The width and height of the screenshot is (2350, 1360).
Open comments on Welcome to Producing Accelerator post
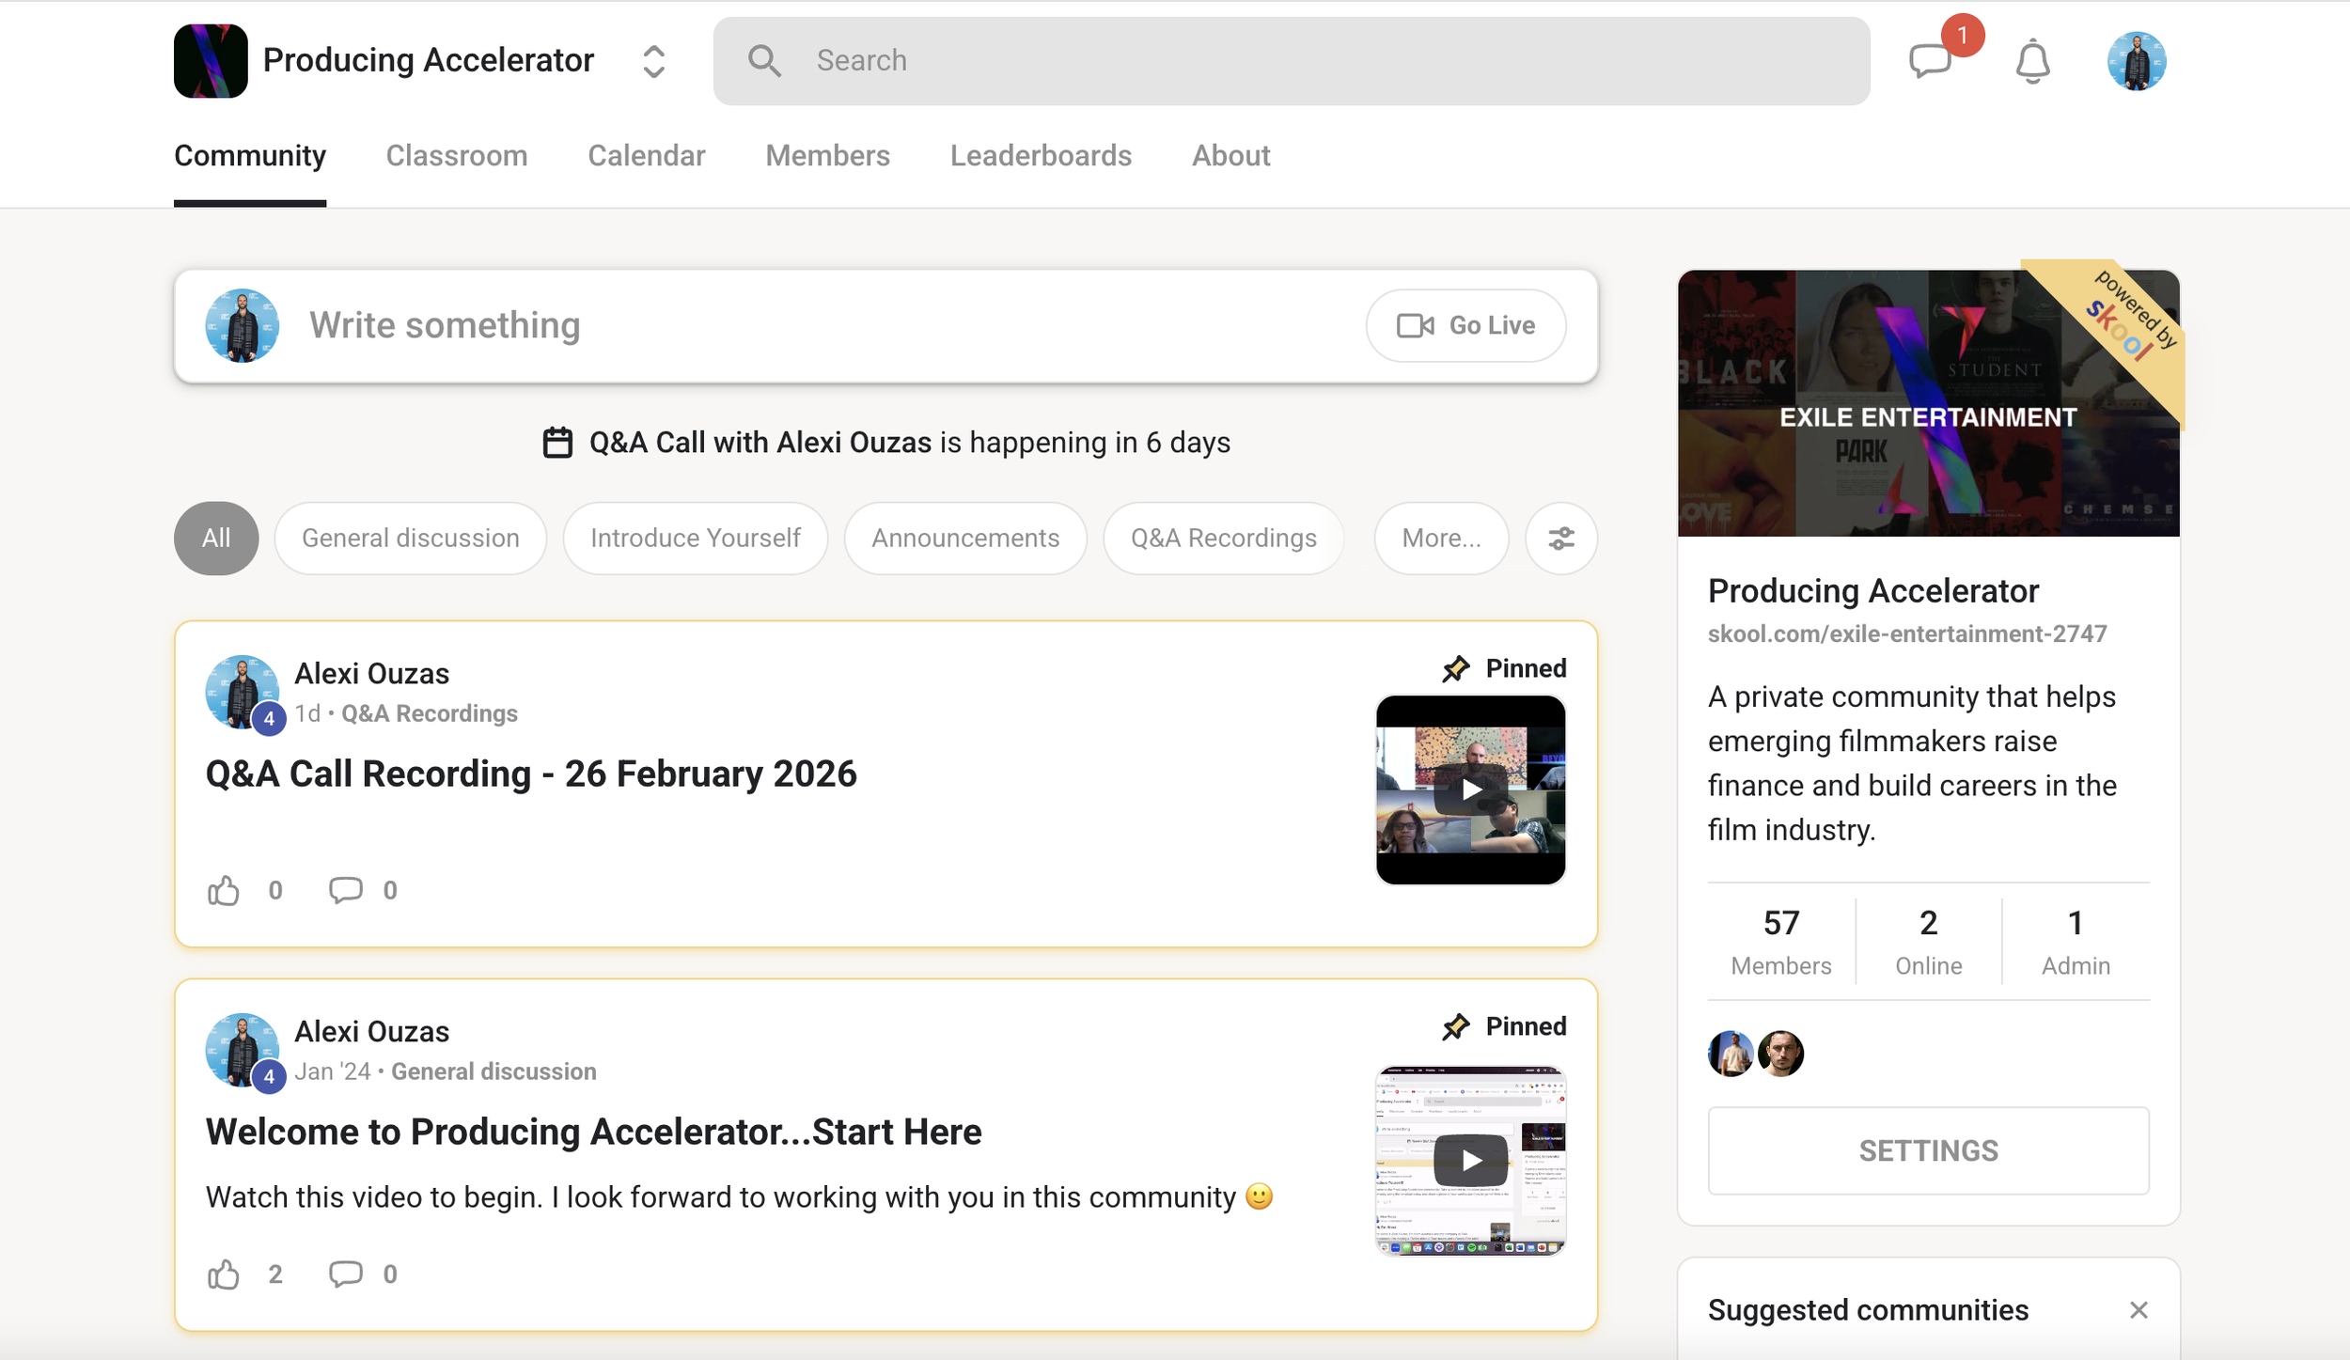pyautogui.click(x=346, y=1274)
